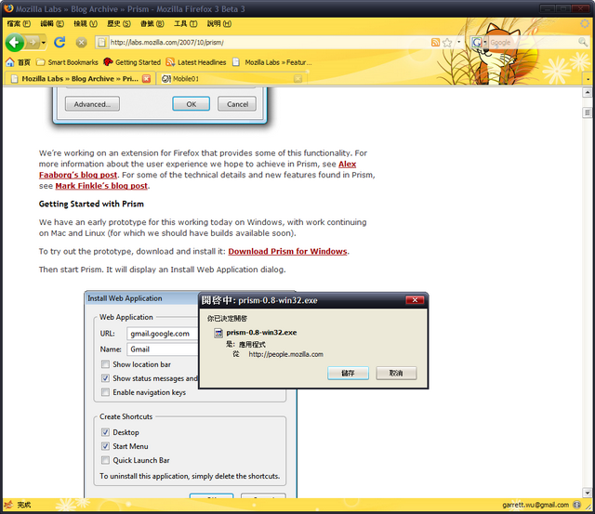The image size is (595, 514).
Task: Open the 說明 (H) menu
Action: click(x=219, y=23)
